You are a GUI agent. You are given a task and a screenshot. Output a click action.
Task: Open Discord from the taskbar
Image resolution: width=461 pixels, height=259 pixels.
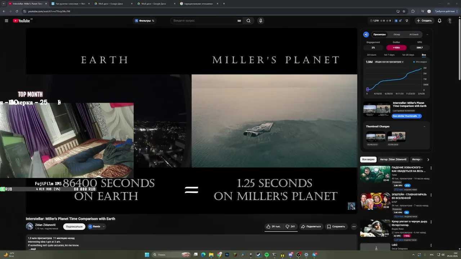point(290,255)
